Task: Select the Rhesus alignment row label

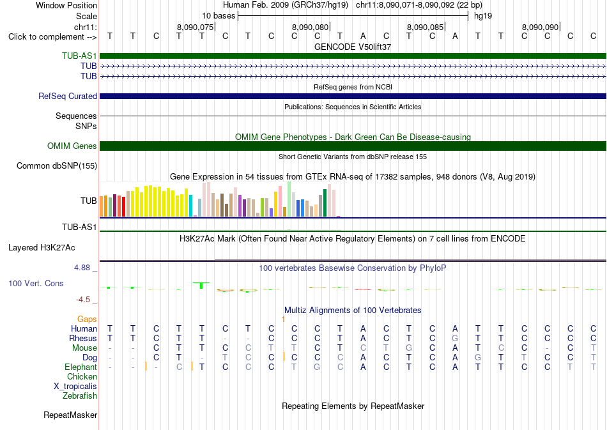Action: (x=83, y=338)
